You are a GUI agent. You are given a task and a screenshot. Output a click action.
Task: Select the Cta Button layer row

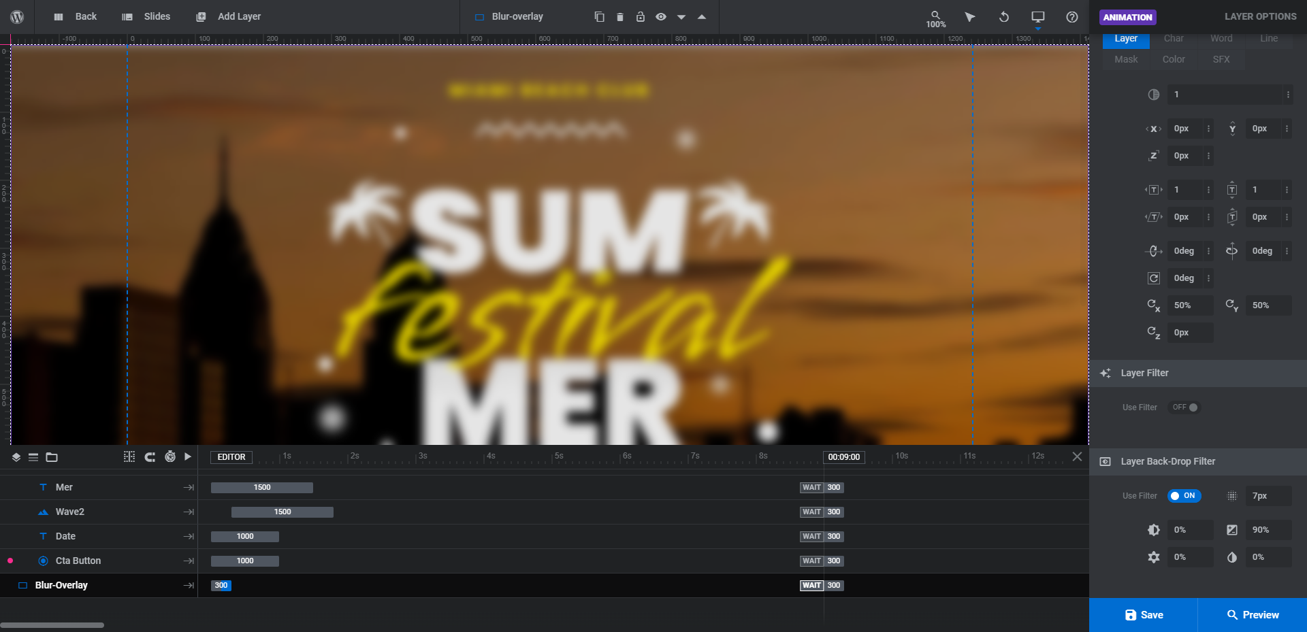99,561
